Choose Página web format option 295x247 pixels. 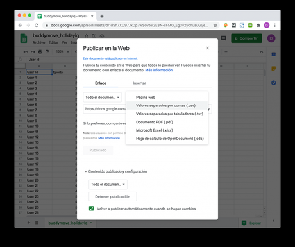tap(167, 98)
